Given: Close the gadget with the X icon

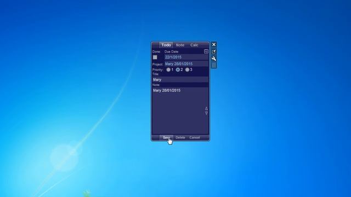Looking at the screenshot, I should (214, 44).
